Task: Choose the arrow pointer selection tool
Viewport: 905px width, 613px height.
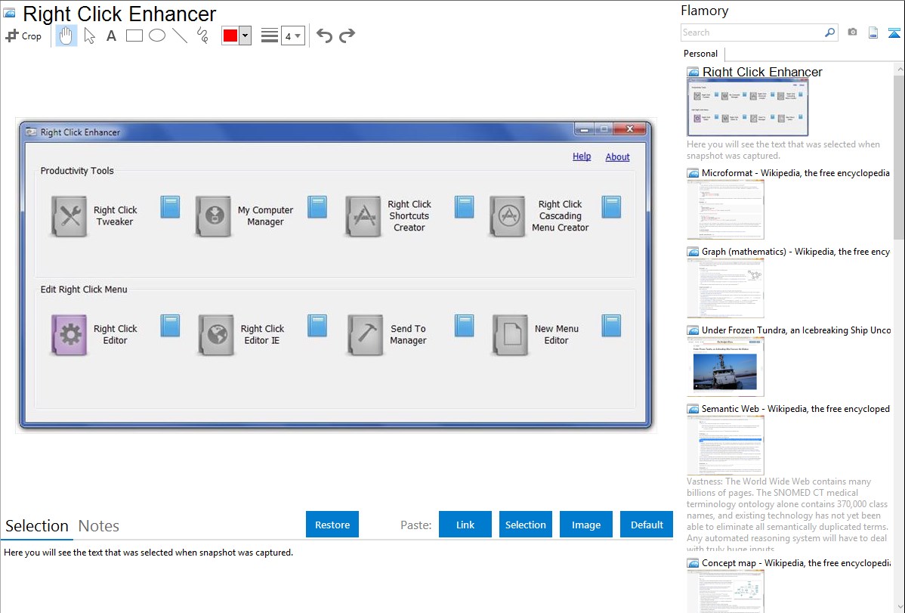Action: pyautogui.click(x=89, y=36)
